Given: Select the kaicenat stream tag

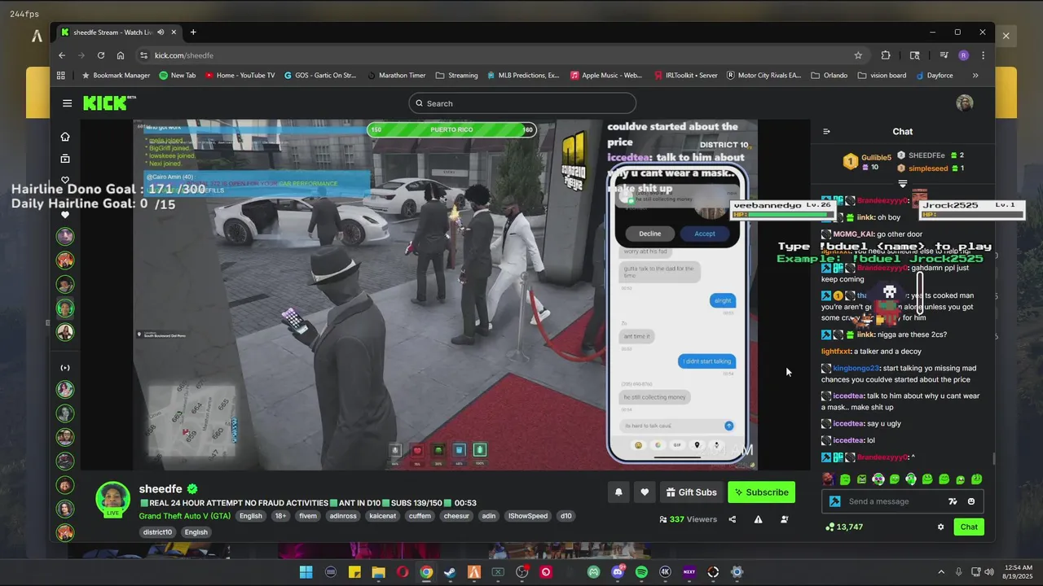Looking at the screenshot, I should coord(383,516).
